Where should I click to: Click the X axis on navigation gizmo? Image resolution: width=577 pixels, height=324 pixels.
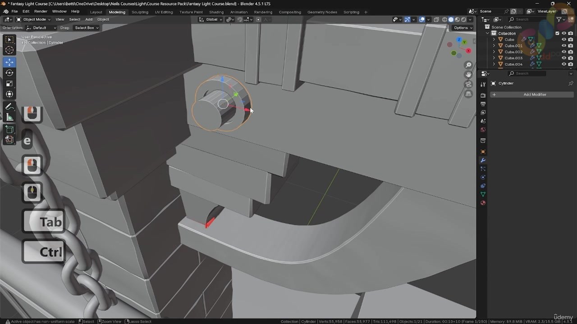tap(468, 51)
